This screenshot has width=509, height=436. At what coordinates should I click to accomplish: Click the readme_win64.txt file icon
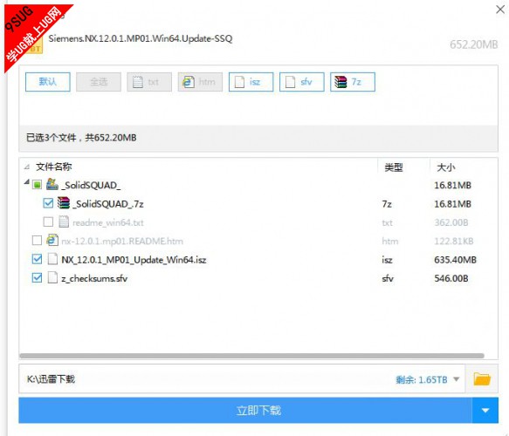(64, 221)
